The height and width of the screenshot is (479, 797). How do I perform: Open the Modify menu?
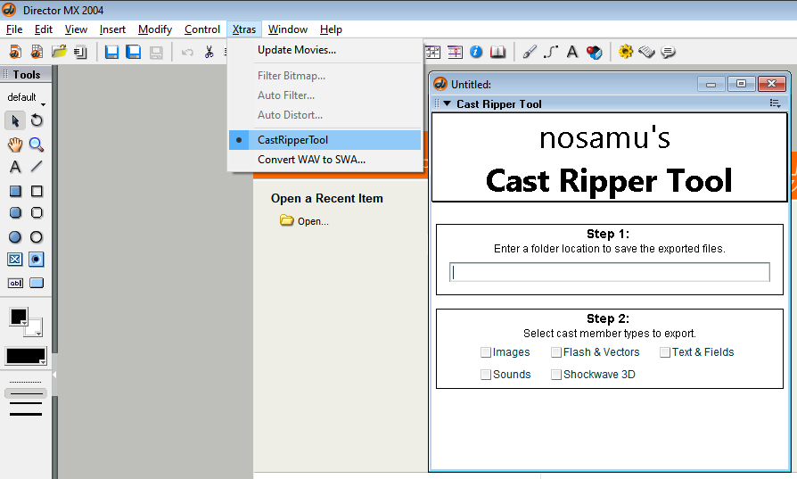[x=155, y=29]
